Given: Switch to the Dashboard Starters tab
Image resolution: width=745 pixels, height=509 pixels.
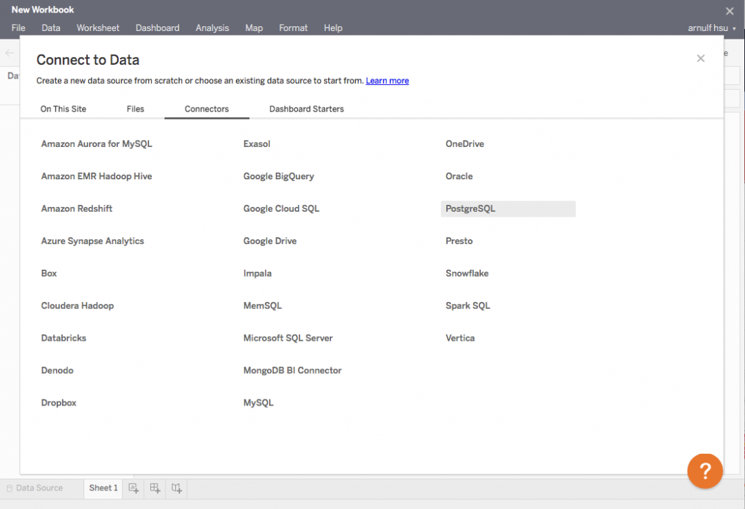Looking at the screenshot, I should [x=306, y=108].
